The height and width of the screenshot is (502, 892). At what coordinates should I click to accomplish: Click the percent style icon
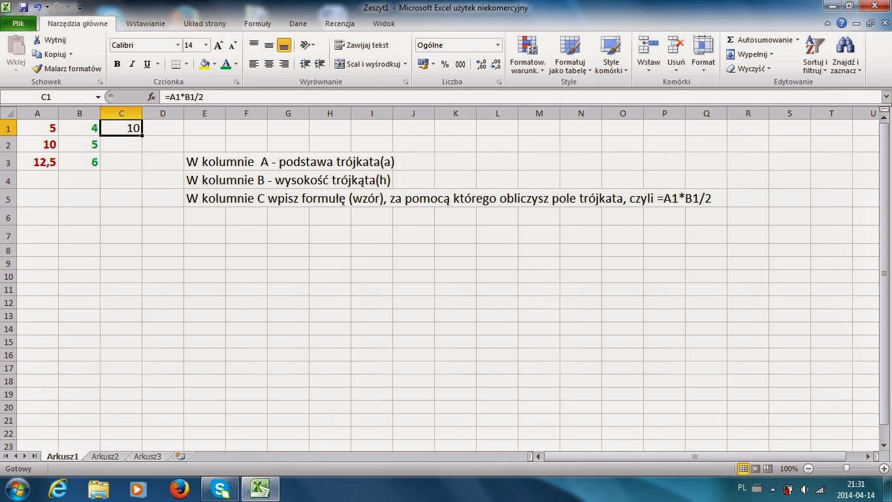[445, 64]
